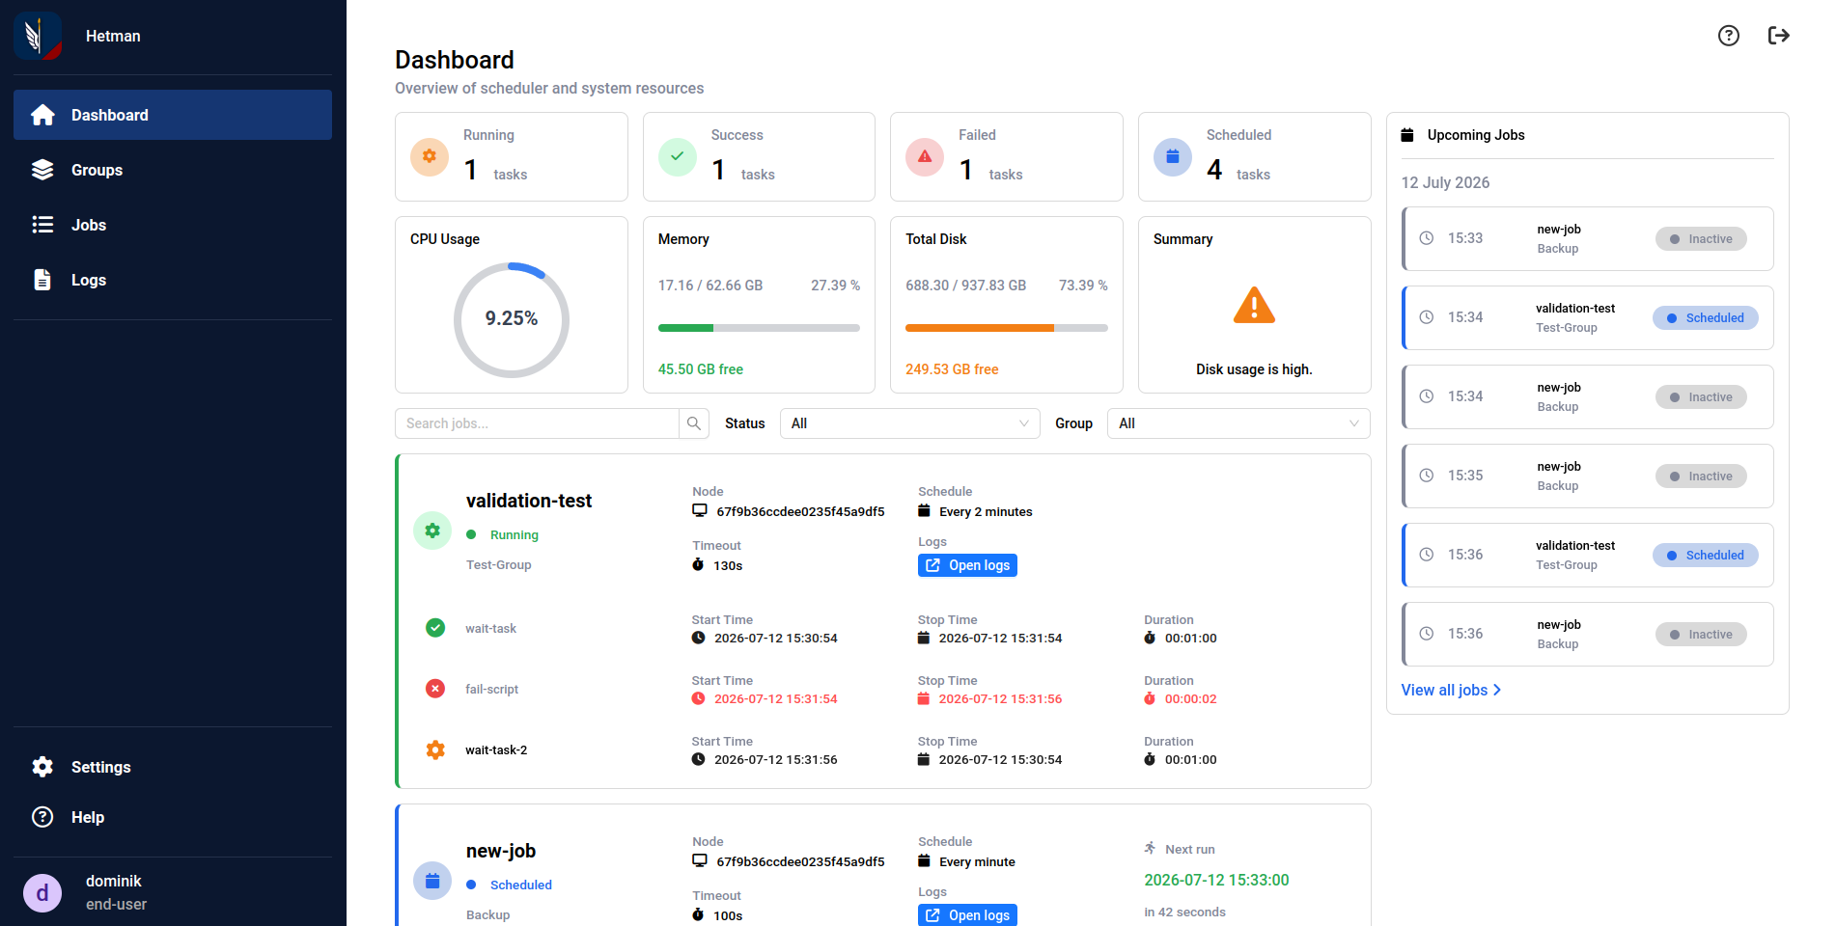Viewport: 1836px width, 926px height.
Task: Click clock icon of 15:35 job
Action: 1427,476
